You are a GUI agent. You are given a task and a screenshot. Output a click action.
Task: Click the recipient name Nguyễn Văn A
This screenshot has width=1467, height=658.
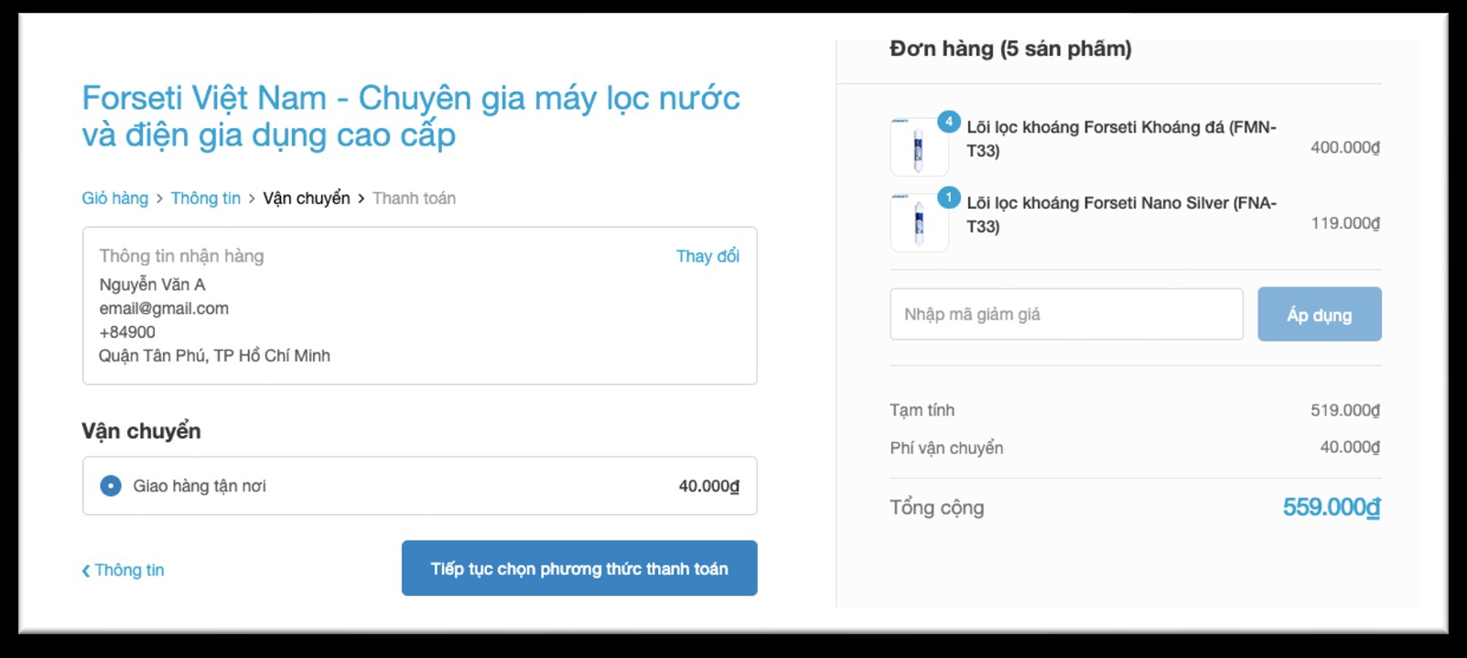point(152,285)
